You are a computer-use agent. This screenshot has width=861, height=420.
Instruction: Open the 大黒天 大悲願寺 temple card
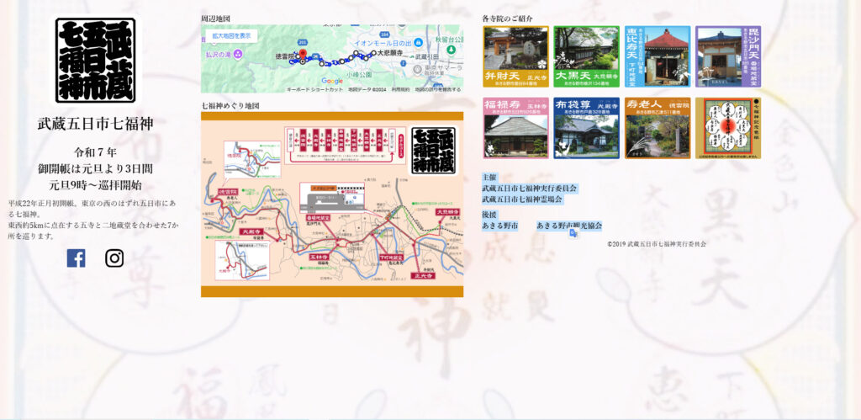586,56
